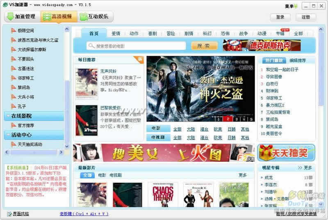The height and width of the screenshot is (220, 328).
Task: Click inside the movie search field
Action: pos(136,46)
